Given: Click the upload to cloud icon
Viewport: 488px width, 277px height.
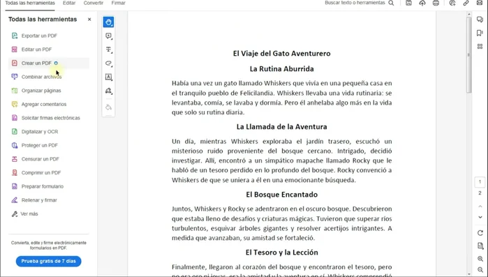Looking at the screenshot, I should click(422, 3).
